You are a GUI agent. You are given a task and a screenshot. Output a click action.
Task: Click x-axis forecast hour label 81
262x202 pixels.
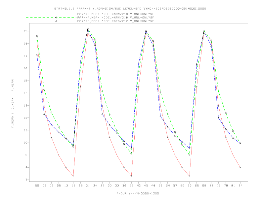[x=233, y=185]
